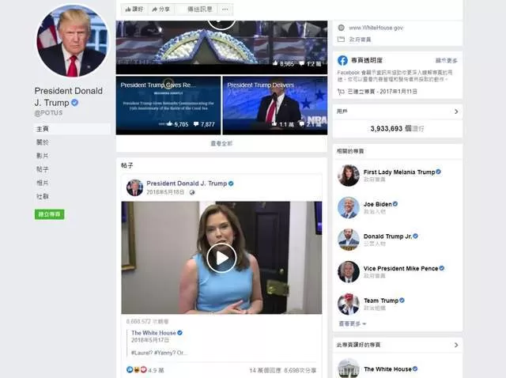Screen dimensions: 506x378
Task: Click the @POTUS username text
Action: point(49,112)
